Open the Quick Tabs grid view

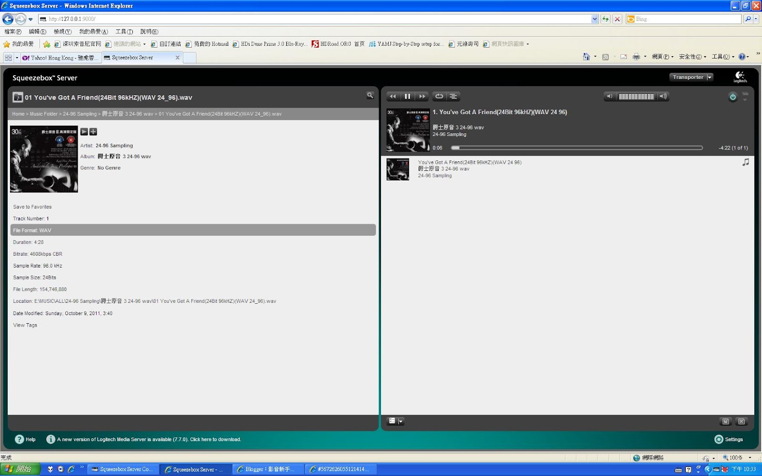[x=8, y=58]
